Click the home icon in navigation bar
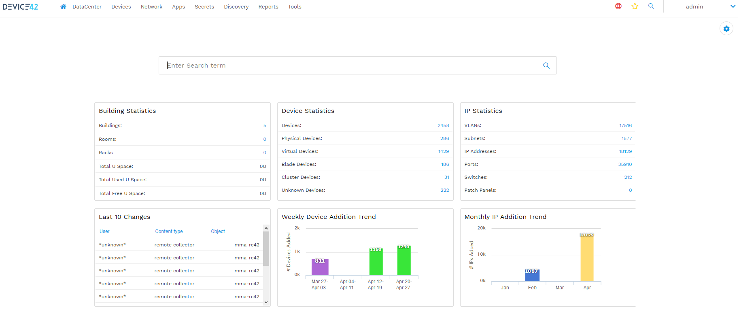Image resolution: width=739 pixels, height=314 pixels. pyautogui.click(x=63, y=6)
